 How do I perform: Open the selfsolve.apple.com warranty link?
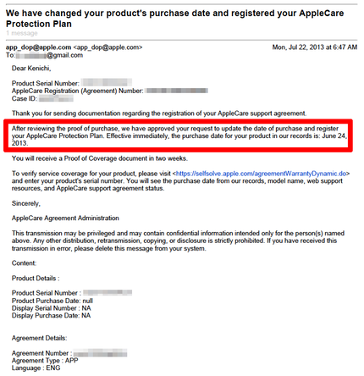pyautogui.click(x=261, y=174)
